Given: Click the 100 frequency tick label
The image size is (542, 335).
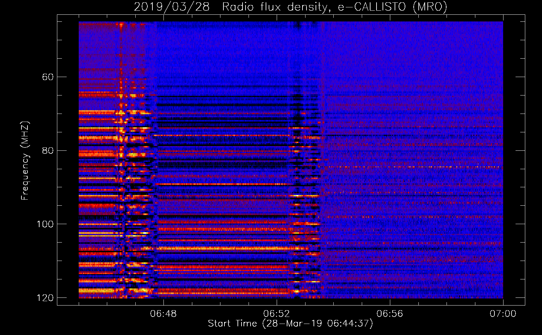Looking at the screenshot, I should (45, 224).
